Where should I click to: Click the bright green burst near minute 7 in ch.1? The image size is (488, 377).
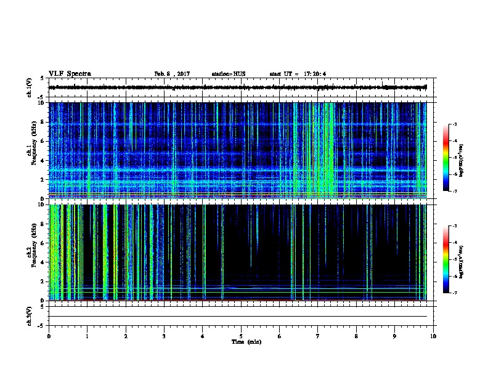click(328, 149)
